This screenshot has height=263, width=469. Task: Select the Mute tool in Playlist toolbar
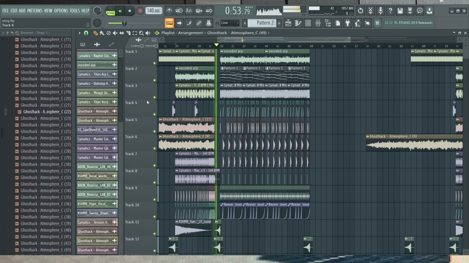pyautogui.click(x=115, y=33)
